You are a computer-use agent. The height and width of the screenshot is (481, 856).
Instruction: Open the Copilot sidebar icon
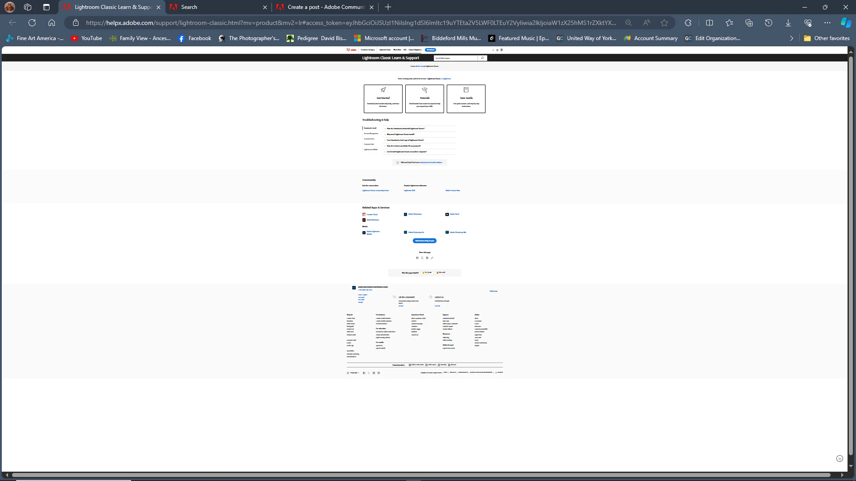[x=845, y=23]
